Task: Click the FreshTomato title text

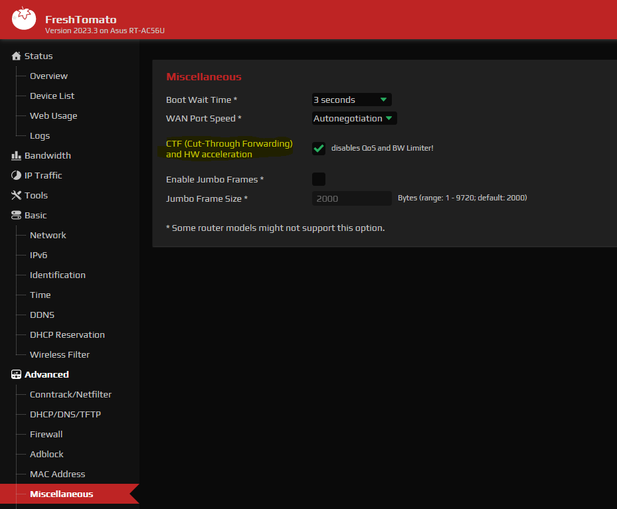Action: coord(80,19)
